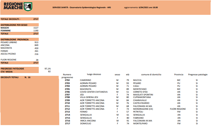Click the update date '6/04/2021 ore 18.00'

coord(148,7)
